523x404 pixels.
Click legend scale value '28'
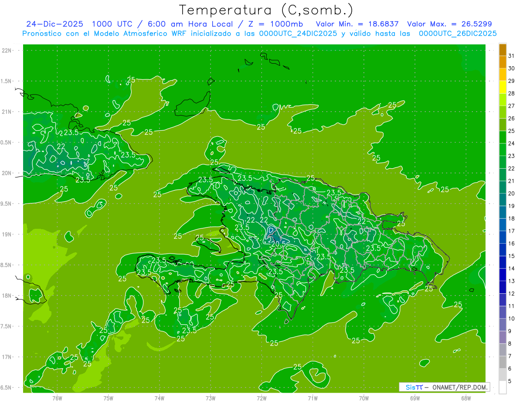512,93
